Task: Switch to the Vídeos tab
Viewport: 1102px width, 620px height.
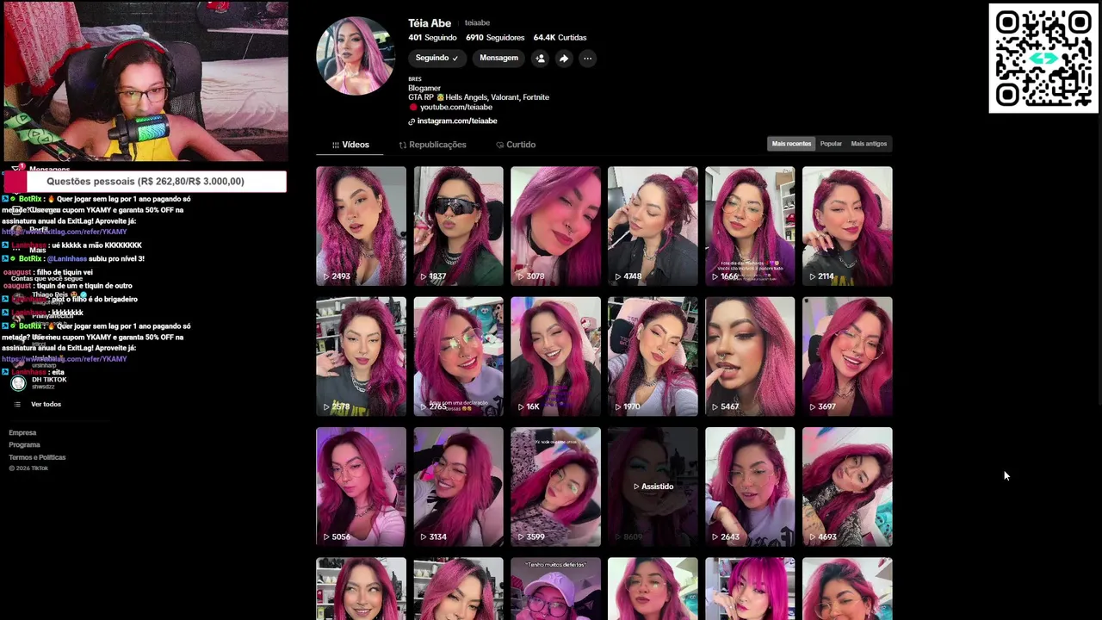Action: click(350, 145)
